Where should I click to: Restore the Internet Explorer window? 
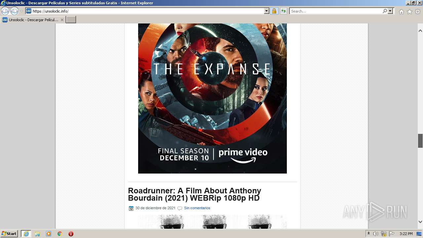[x=413, y=3]
